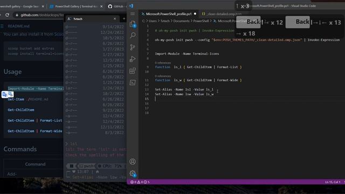Click the Set-Alias lsw code line
The image size is (345, 194).
point(184,94)
